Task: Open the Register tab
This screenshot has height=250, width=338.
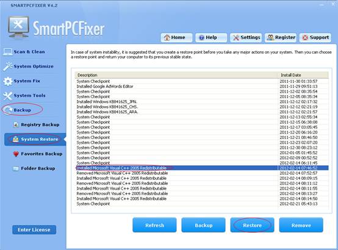Action: [x=281, y=38]
